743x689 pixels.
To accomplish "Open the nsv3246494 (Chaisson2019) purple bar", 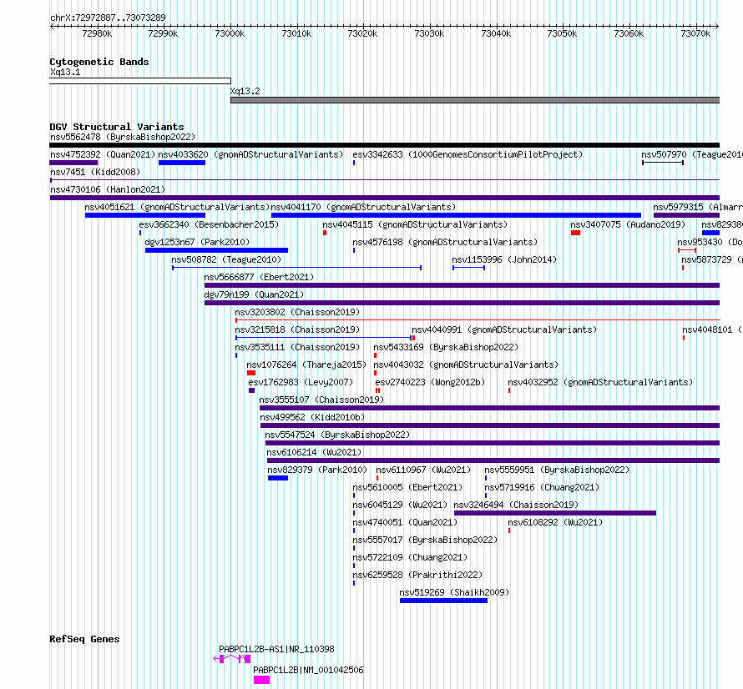I will click(x=555, y=513).
